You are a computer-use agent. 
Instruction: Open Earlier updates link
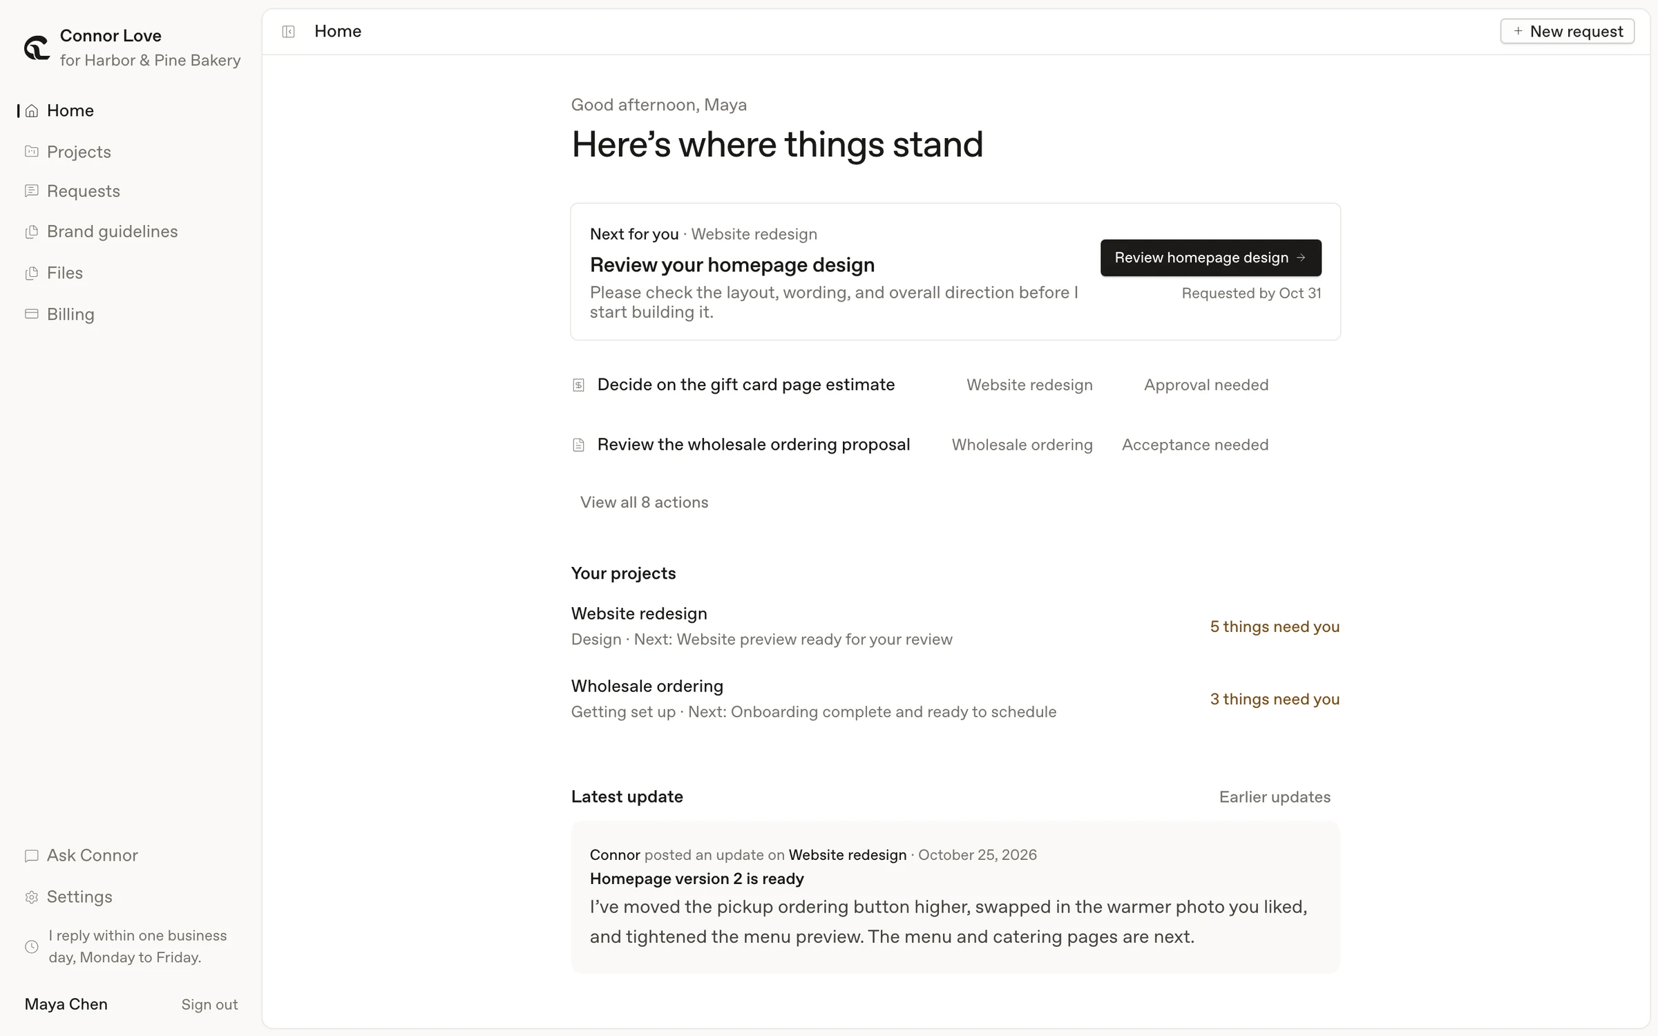point(1275,797)
